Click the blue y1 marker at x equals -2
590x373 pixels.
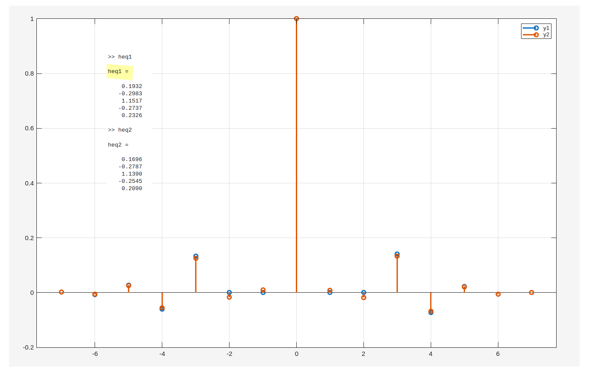(229, 293)
